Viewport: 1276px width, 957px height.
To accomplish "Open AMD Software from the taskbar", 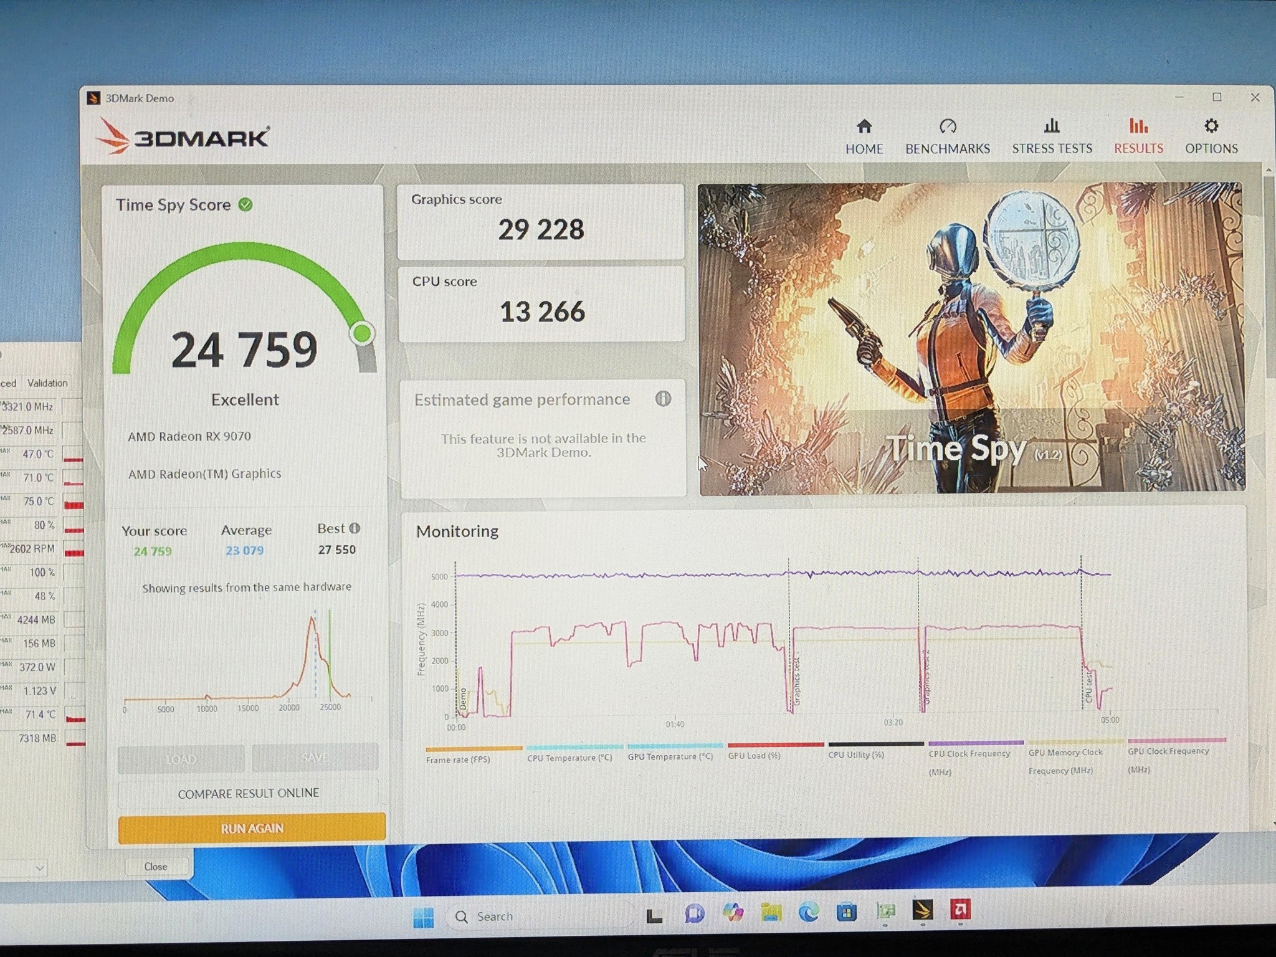I will coord(960,910).
